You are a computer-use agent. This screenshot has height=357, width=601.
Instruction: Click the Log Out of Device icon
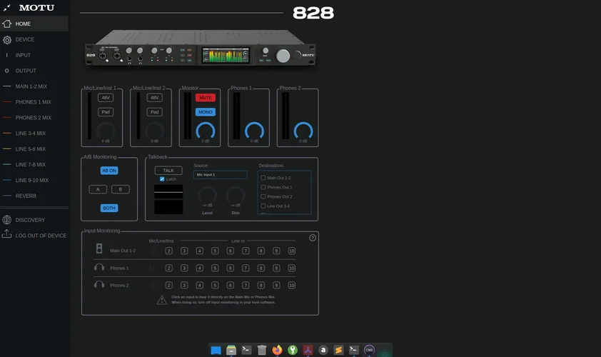click(7, 235)
